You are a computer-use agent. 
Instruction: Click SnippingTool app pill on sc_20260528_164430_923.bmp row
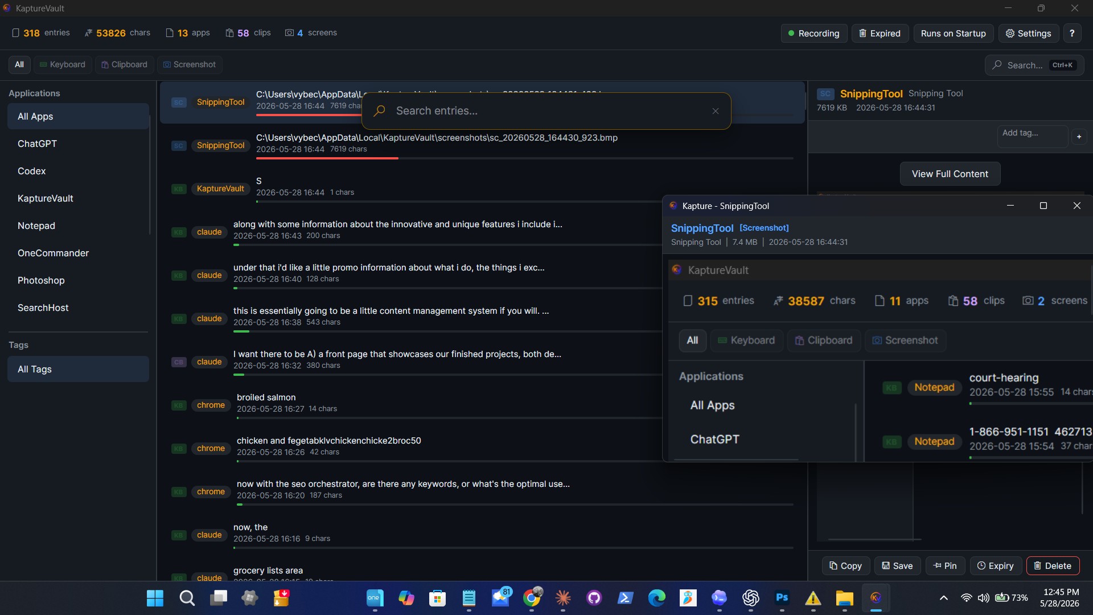(x=220, y=145)
